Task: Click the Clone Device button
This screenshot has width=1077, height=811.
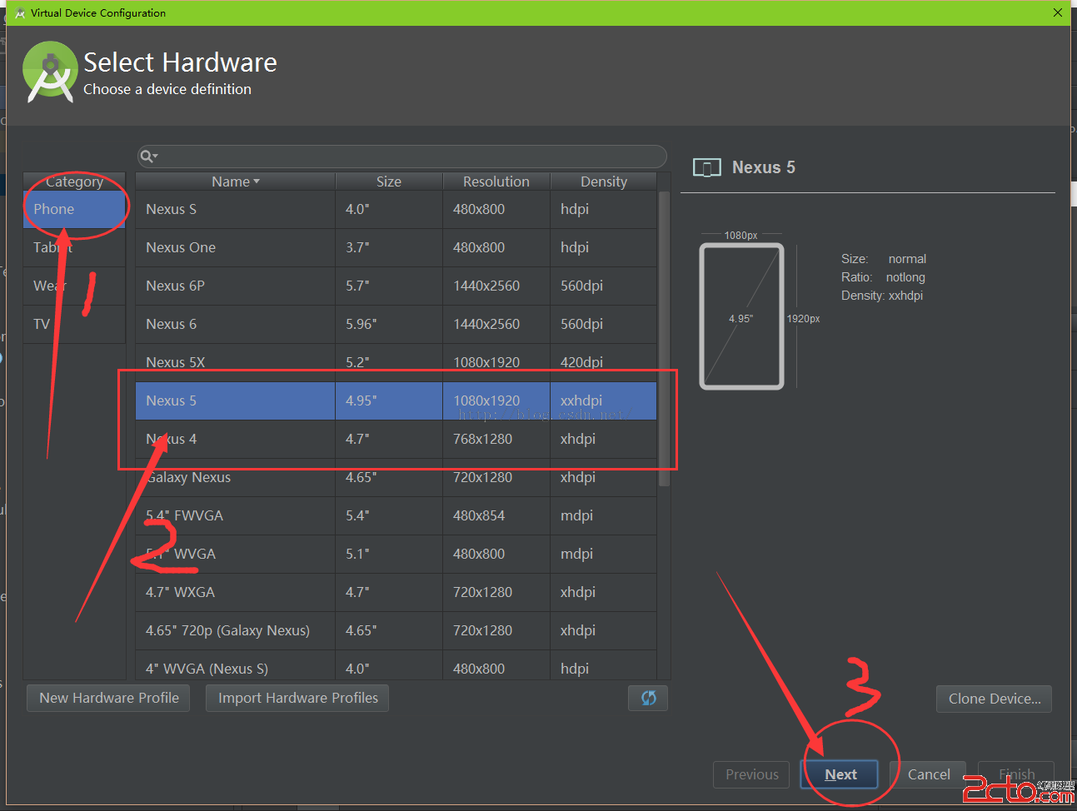Action: coord(995,699)
